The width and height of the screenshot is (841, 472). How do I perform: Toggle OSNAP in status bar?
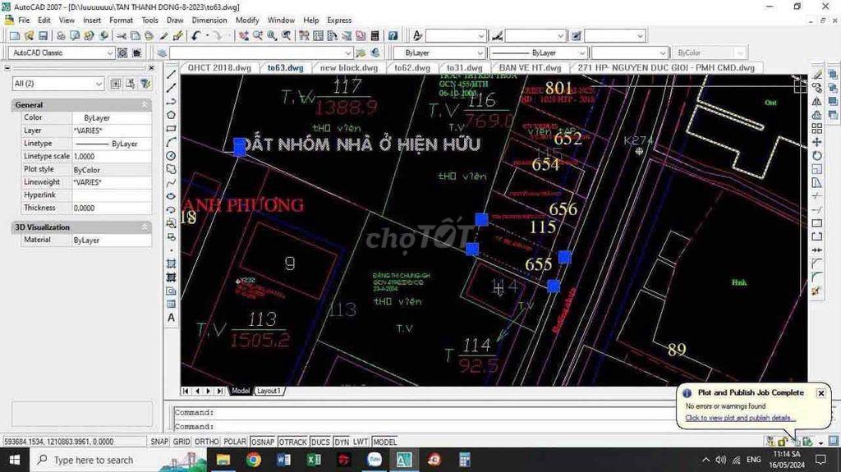(263, 442)
